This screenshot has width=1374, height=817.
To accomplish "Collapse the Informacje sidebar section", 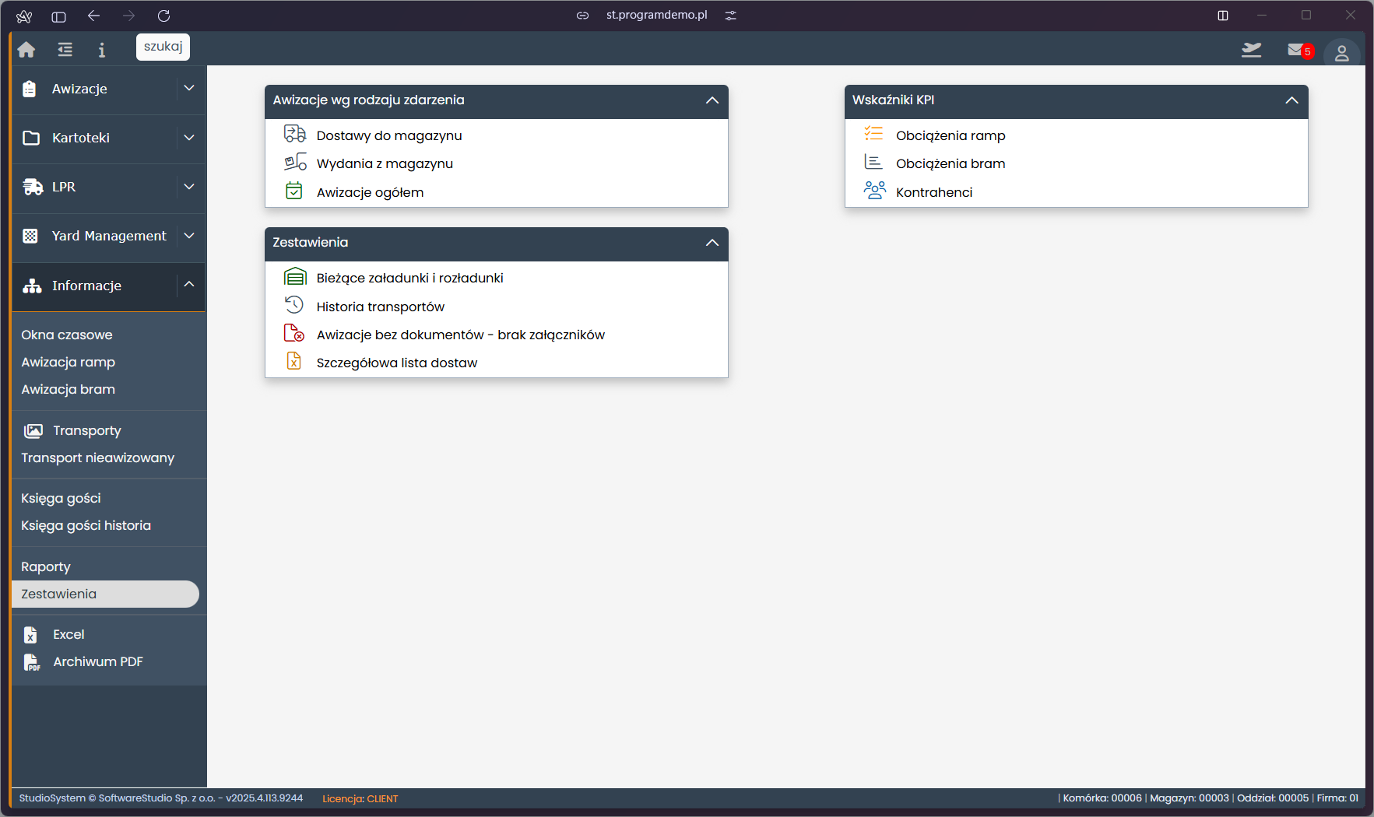I will [189, 285].
